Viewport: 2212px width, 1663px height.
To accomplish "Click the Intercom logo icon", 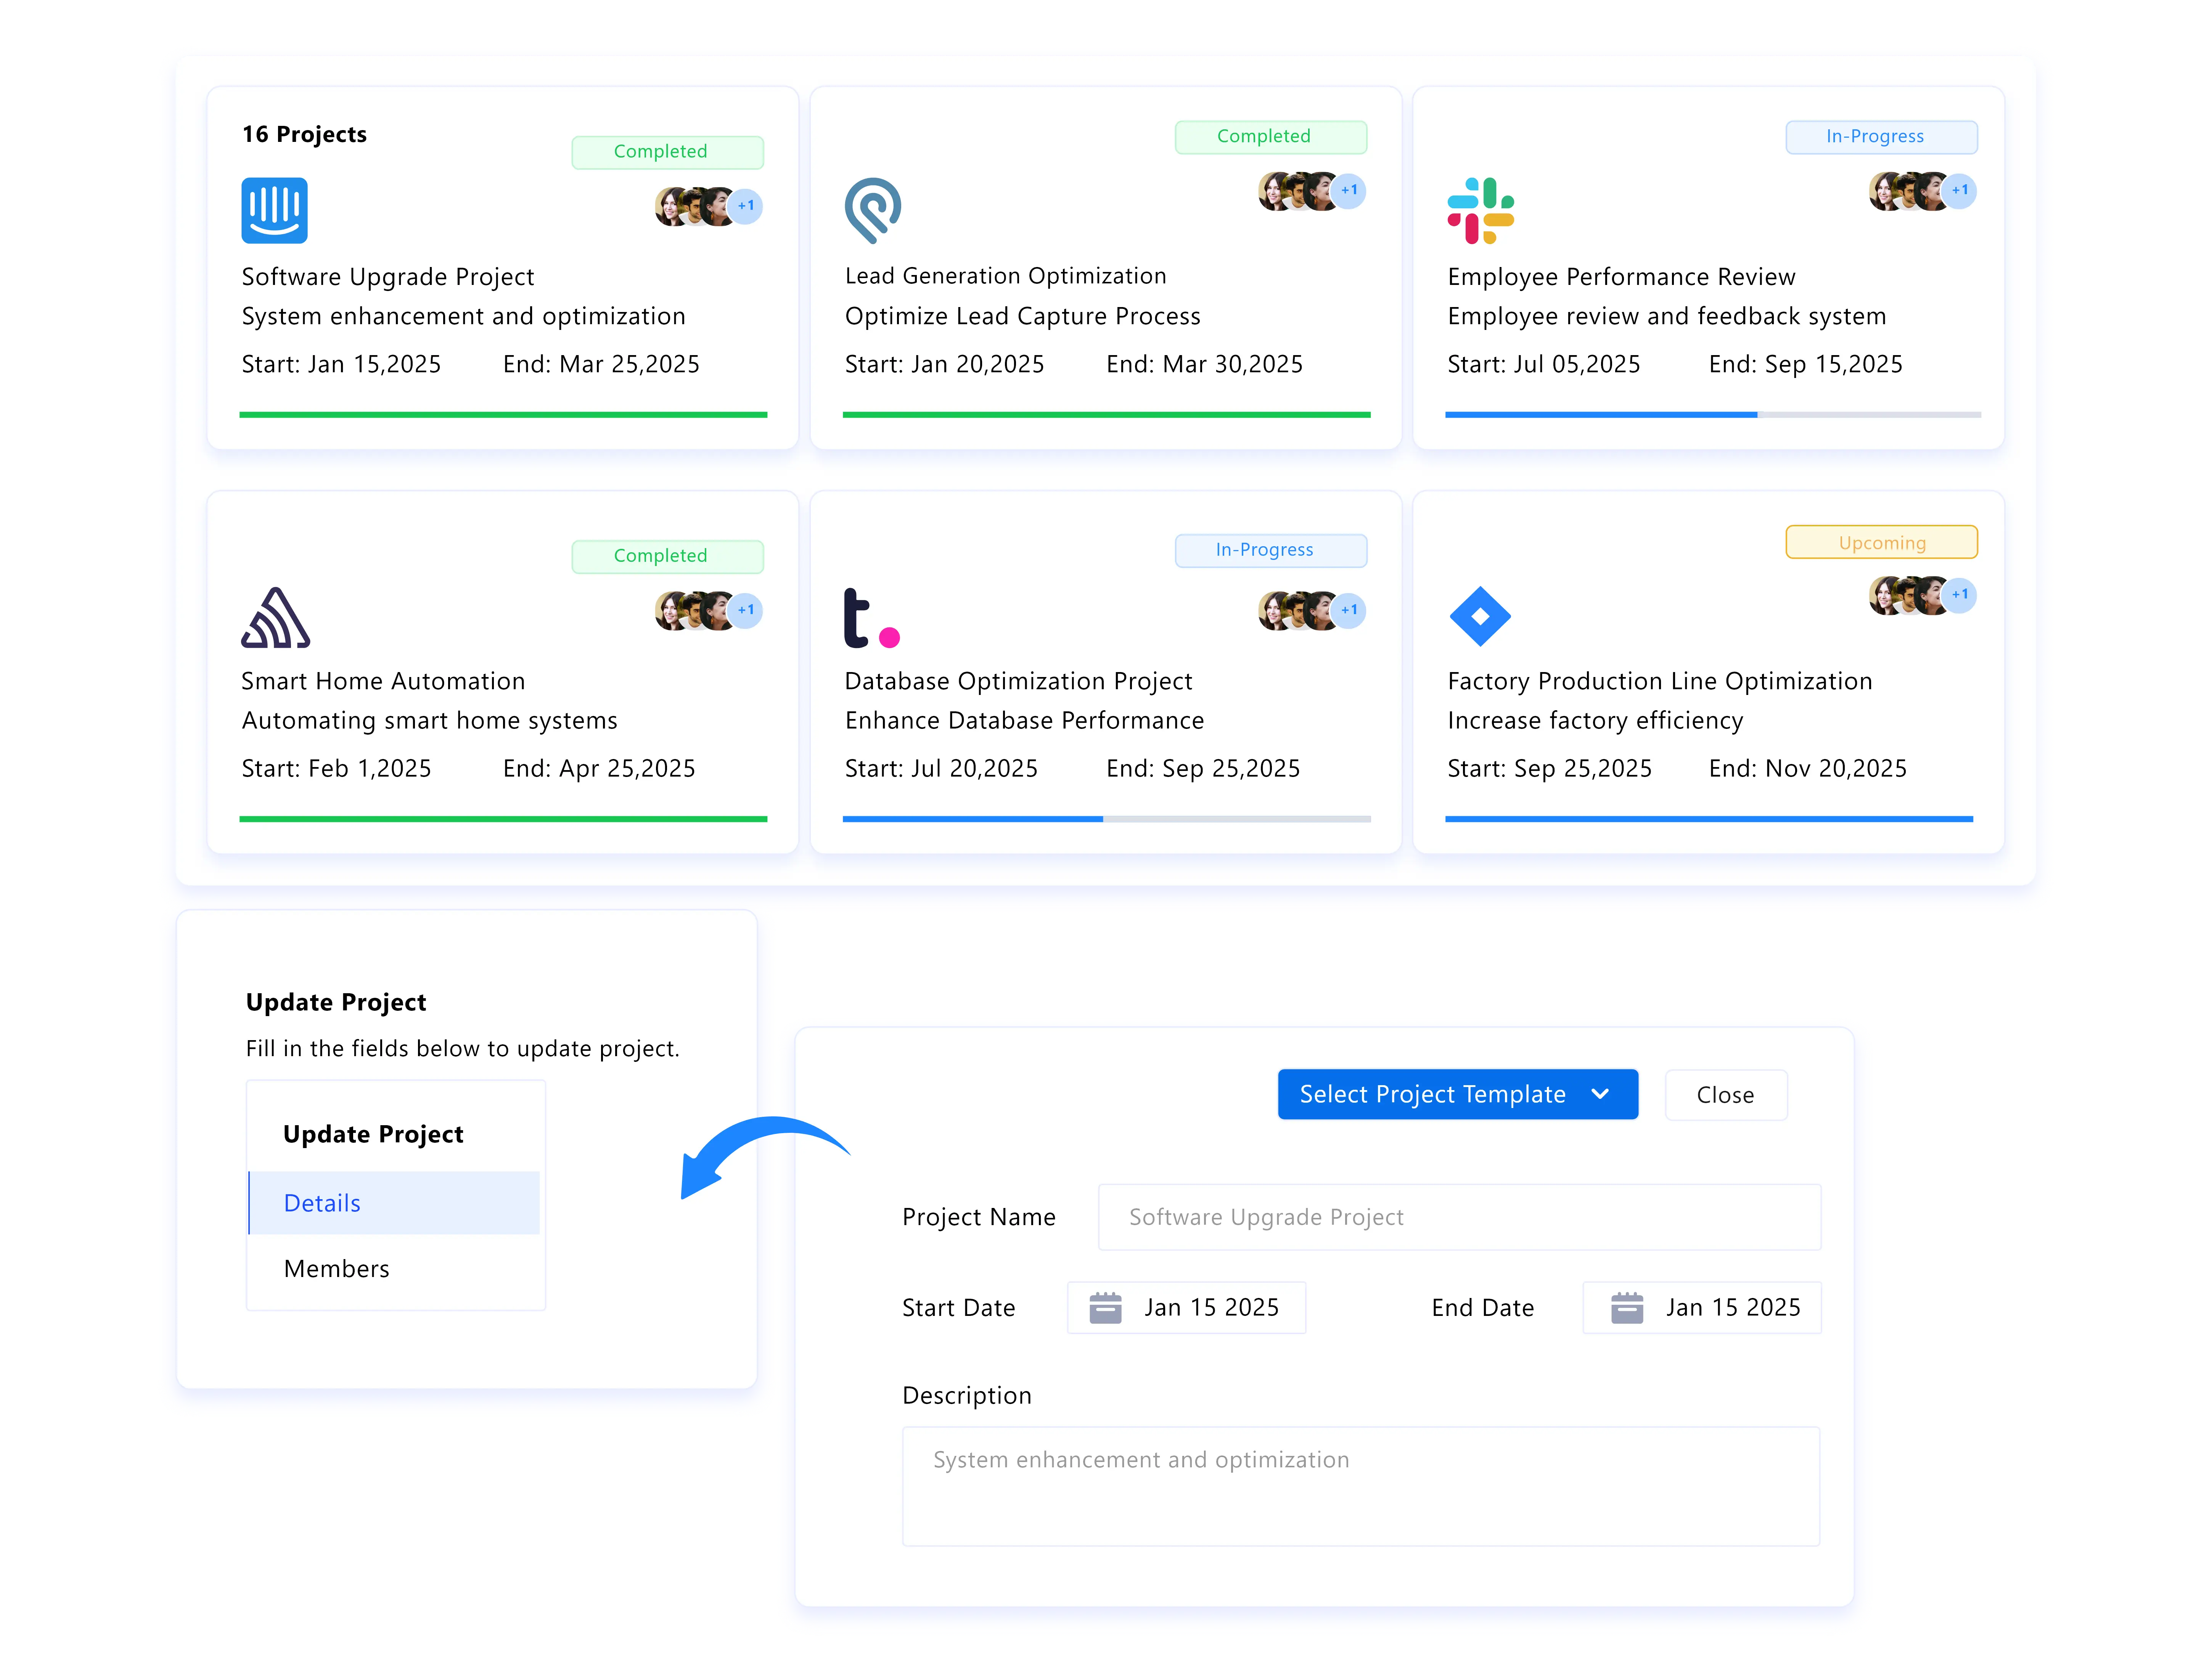I will (x=274, y=210).
